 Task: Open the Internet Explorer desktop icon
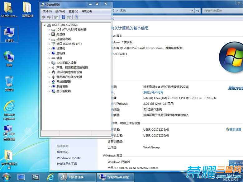click(x=9, y=110)
